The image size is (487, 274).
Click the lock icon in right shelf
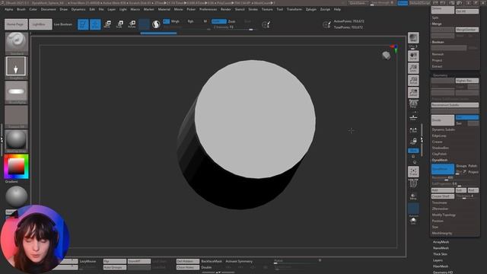[x=413, y=142]
